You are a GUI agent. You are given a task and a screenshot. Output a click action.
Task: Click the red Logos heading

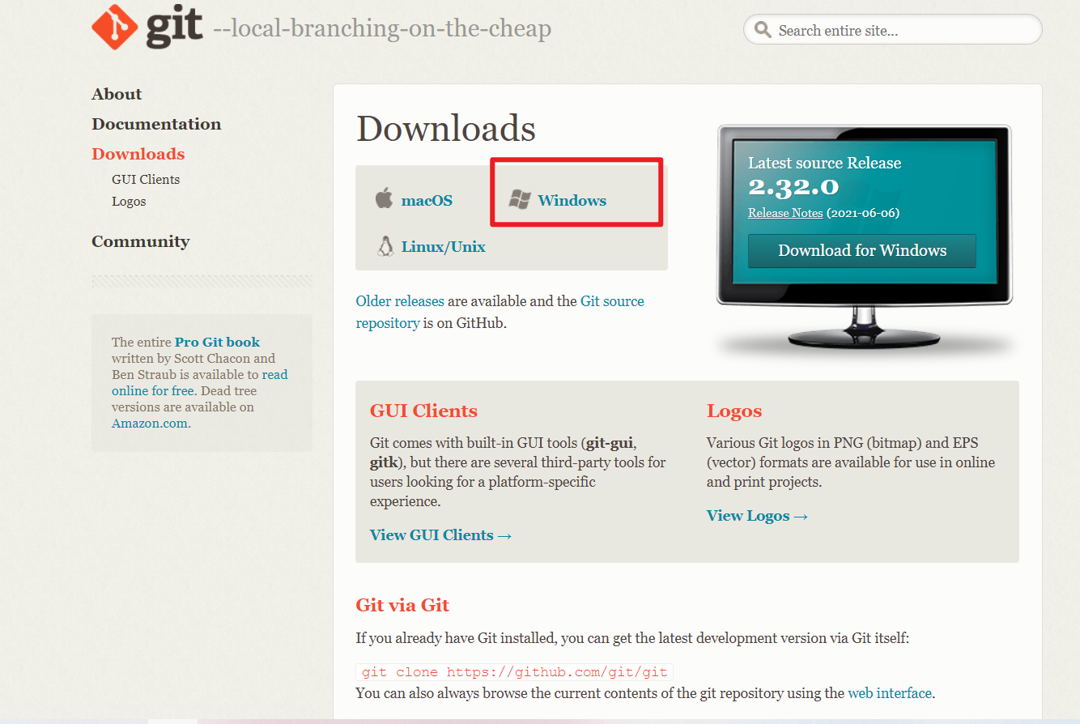tap(734, 411)
